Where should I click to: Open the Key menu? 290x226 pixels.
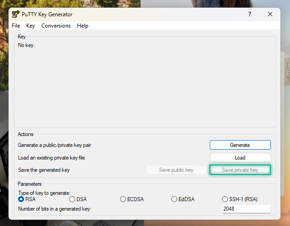pos(30,26)
